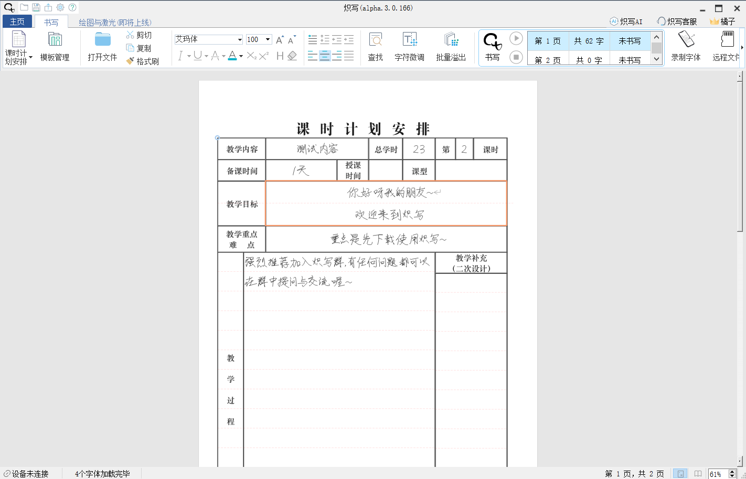Open the 录制字体 record font tool

coord(686,47)
